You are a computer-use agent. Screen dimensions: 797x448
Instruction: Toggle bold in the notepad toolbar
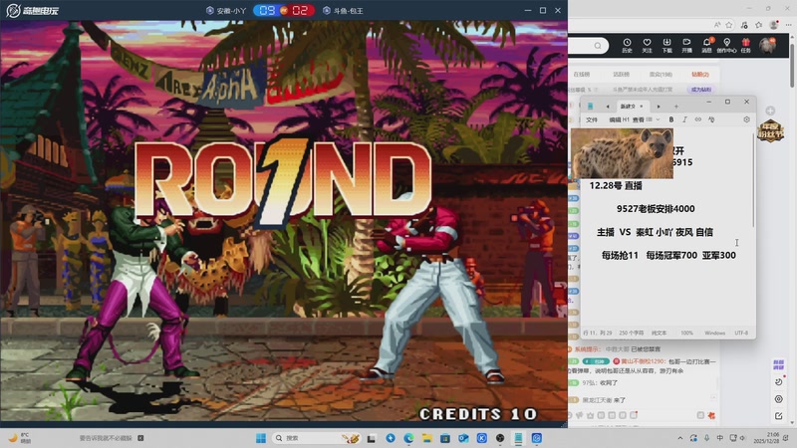coord(670,119)
